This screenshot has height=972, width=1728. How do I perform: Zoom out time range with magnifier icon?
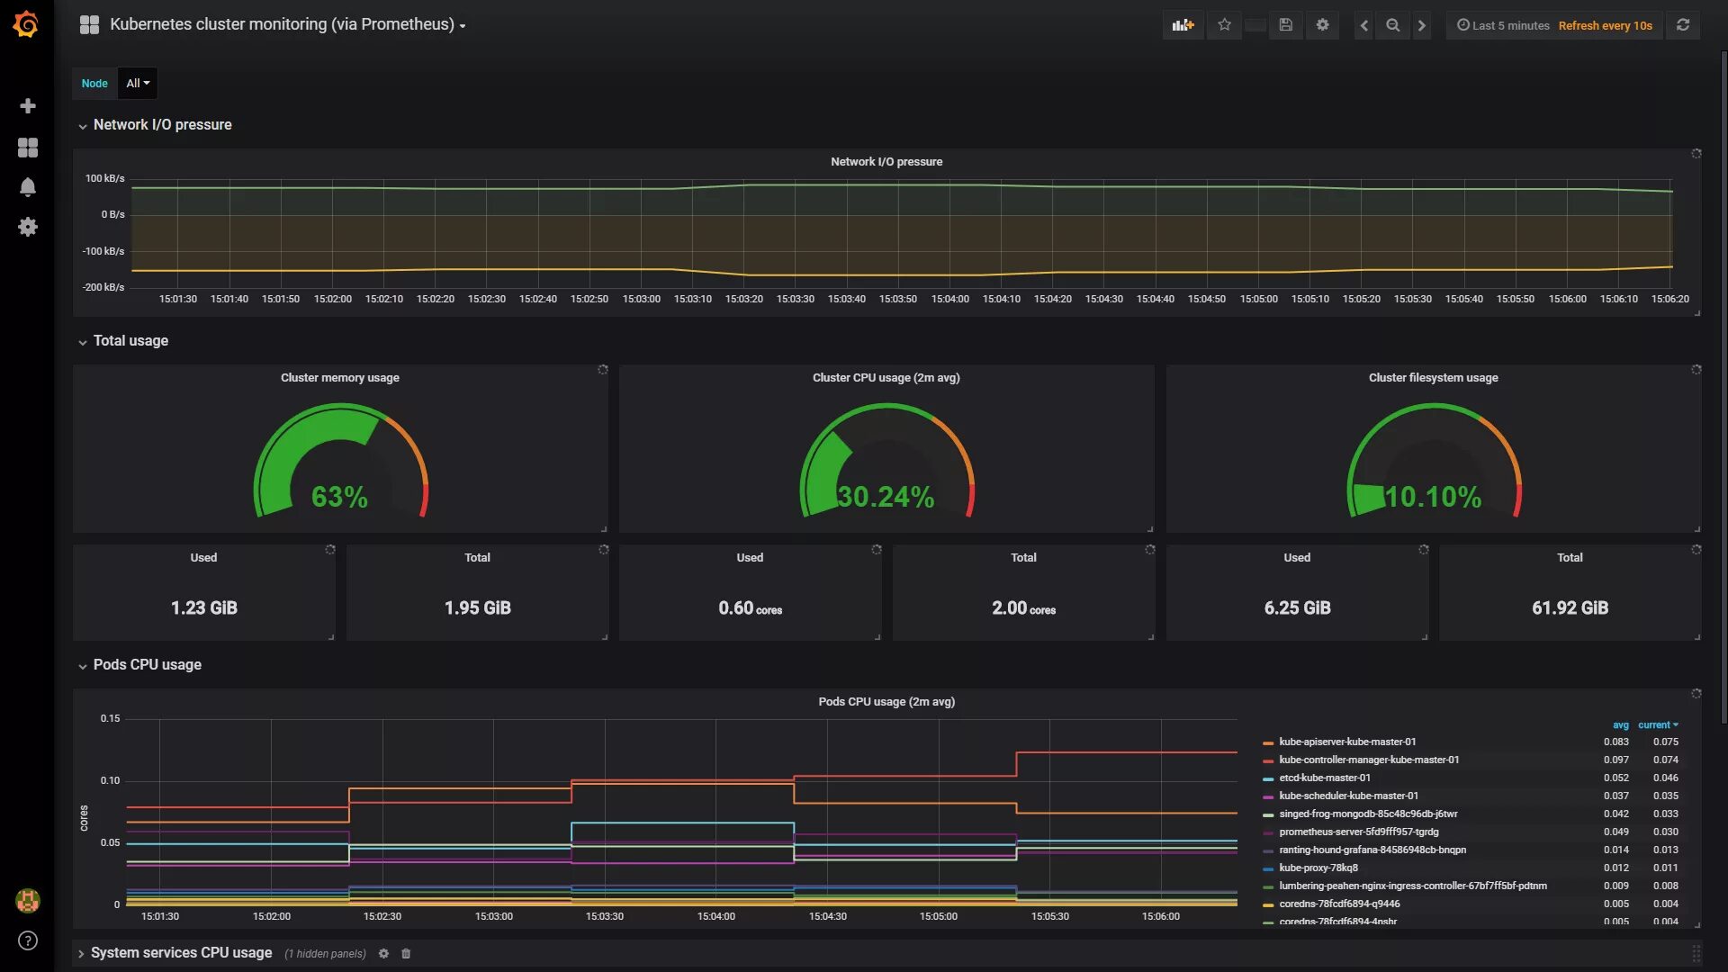1392,25
